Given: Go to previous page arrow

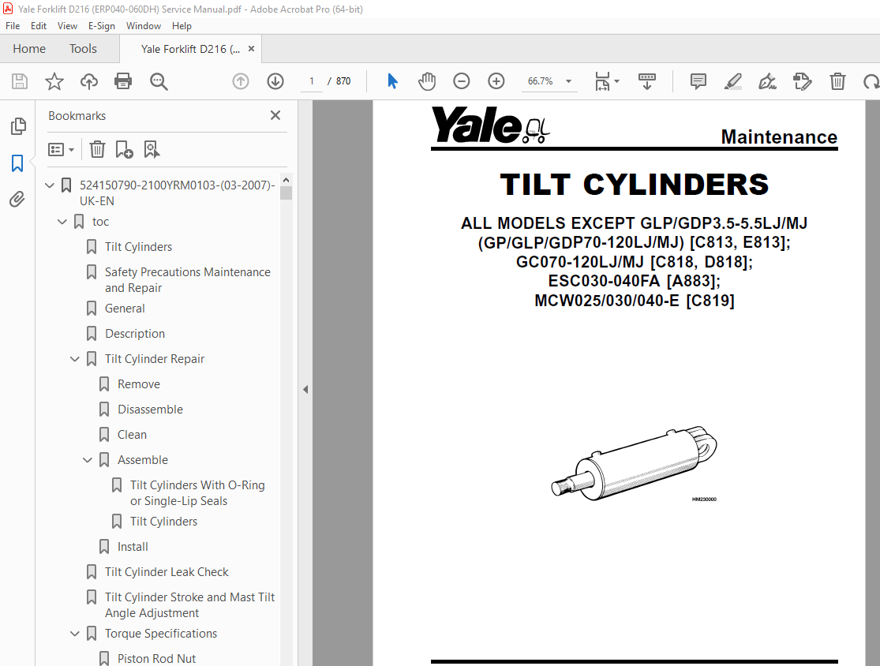Looking at the screenshot, I should pyautogui.click(x=241, y=81).
